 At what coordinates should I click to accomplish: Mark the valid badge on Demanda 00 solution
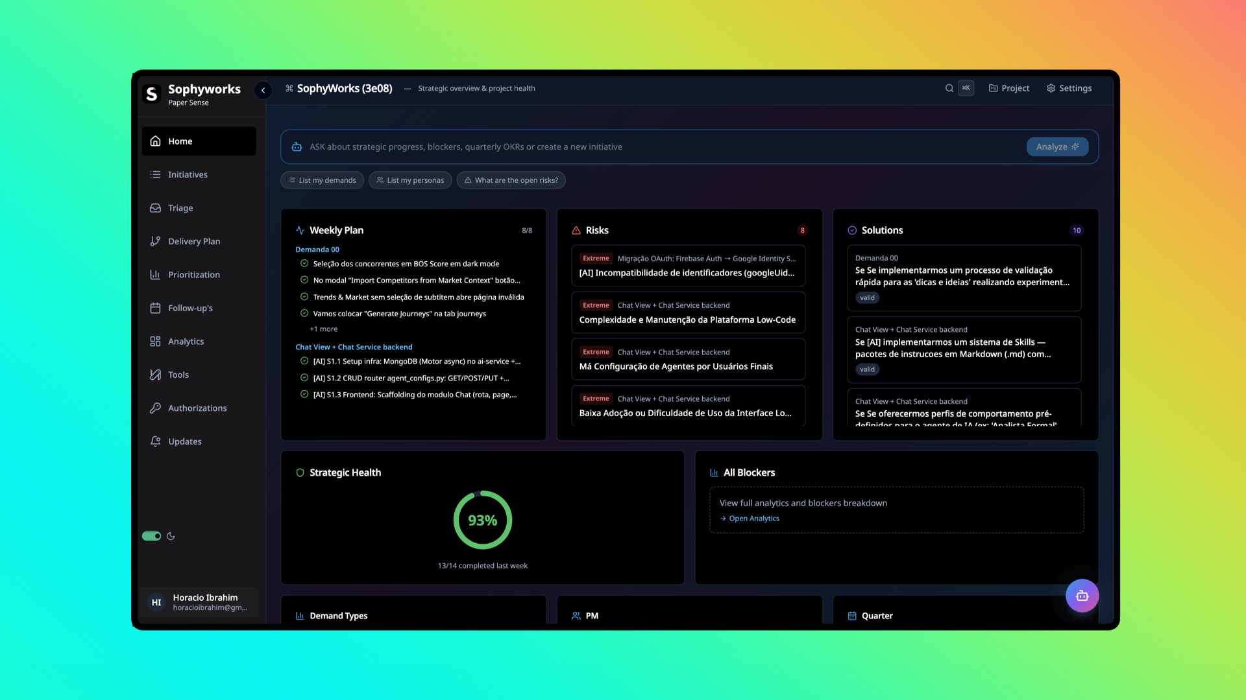coord(867,297)
